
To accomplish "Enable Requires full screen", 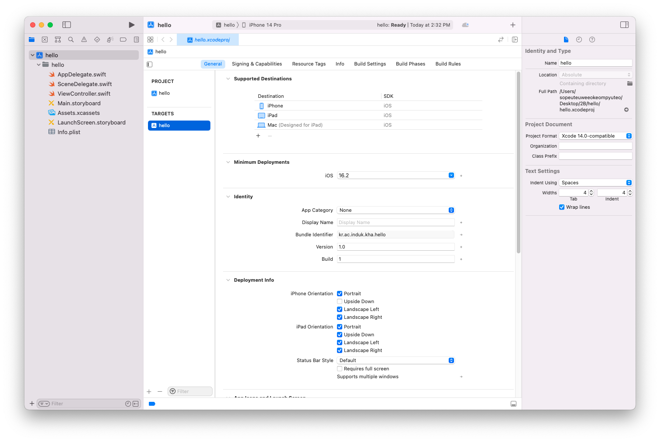I will (x=340, y=369).
